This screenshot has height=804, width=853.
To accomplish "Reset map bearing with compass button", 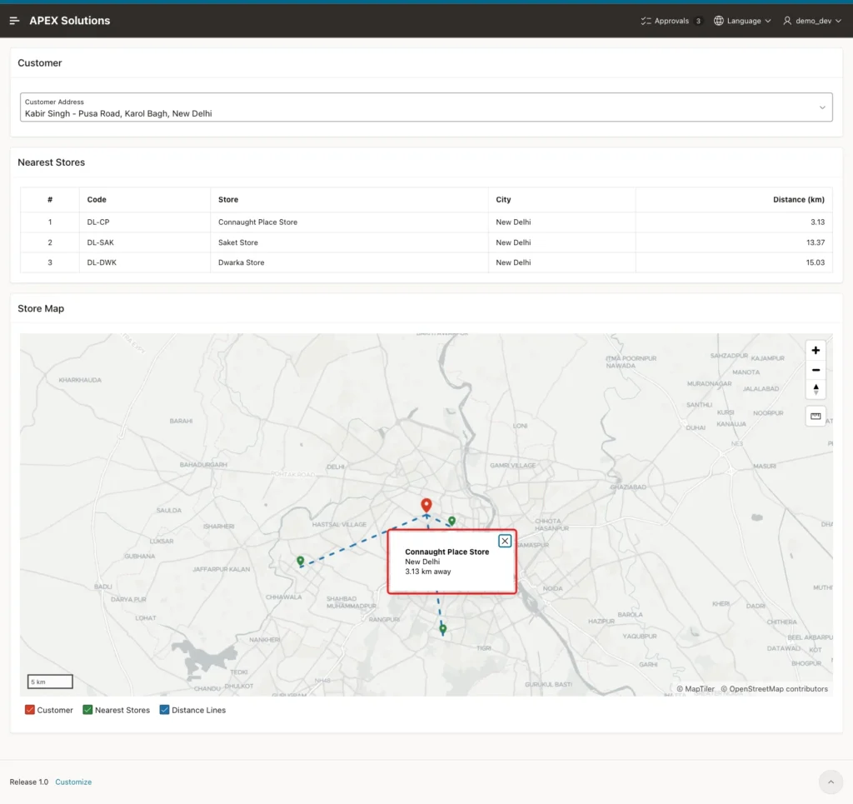I will (x=816, y=389).
